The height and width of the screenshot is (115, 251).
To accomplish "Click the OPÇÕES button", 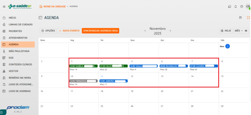I will [x=48, y=31].
